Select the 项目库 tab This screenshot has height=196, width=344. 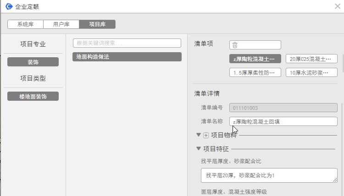[97, 24]
